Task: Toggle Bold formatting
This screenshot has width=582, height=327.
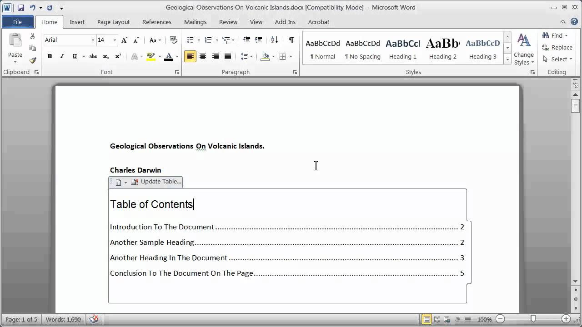Action: coord(50,56)
